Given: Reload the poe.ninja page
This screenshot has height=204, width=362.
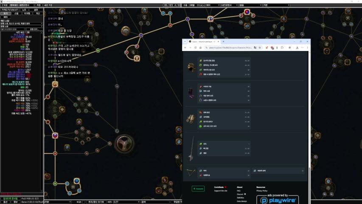Looking at the screenshot, I should (x=195, y=48).
